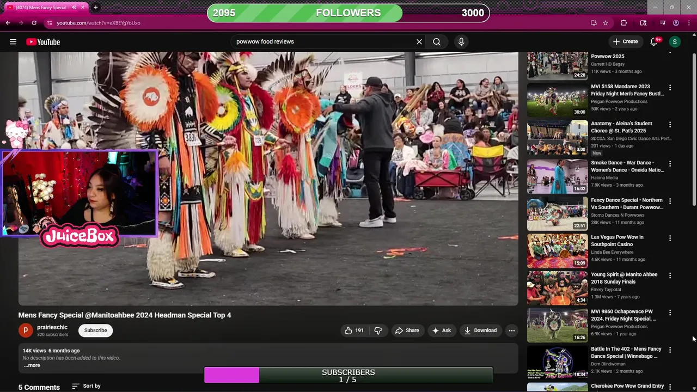Download the video
This screenshot has width=697, height=392.
tap(480, 330)
